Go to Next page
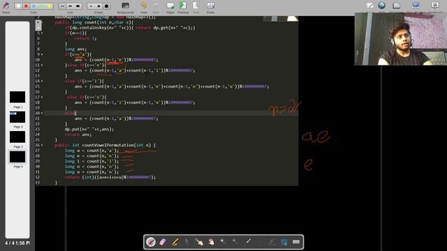The width and height of the screenshot is (447, 251). 196,6
